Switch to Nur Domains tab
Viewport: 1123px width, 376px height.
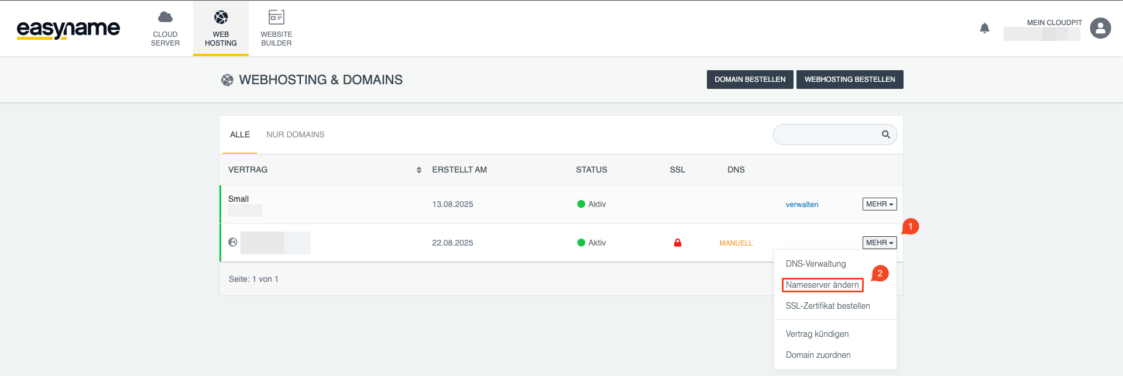pos(295,134)
